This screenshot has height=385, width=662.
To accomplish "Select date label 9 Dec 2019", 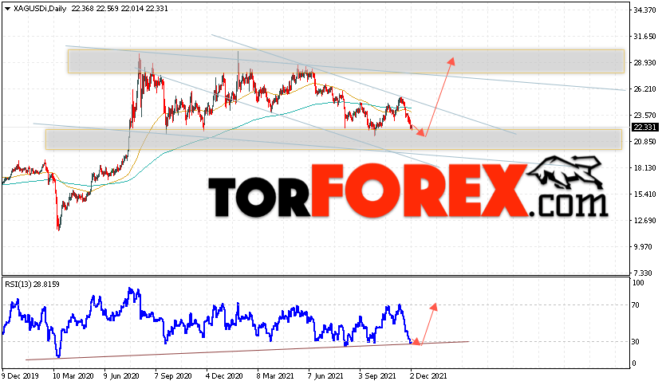I will point(21,375).
